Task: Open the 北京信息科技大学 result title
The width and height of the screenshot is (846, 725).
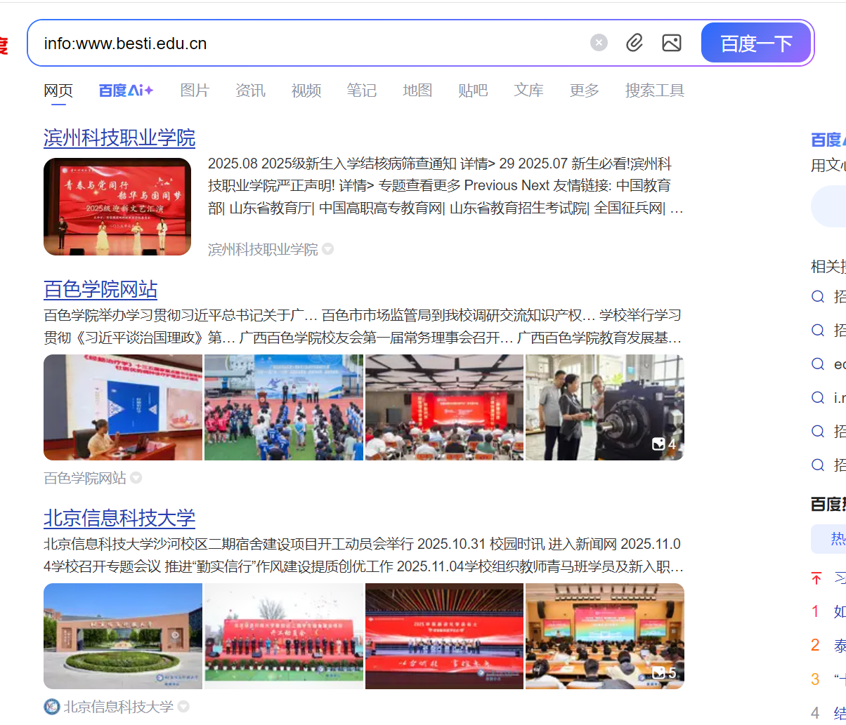Action: coord(119,518)
